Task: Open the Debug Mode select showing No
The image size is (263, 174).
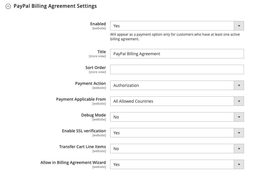Action: coord(177,117)
